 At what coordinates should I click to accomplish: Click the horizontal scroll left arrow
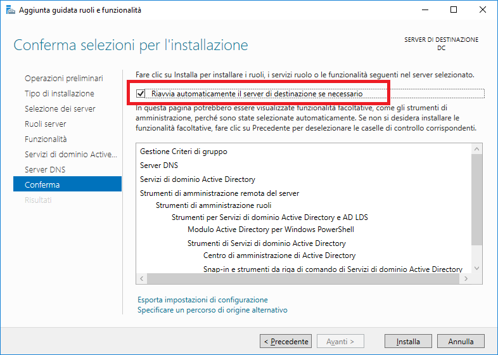pyautogui.click(x=142, y=279)
